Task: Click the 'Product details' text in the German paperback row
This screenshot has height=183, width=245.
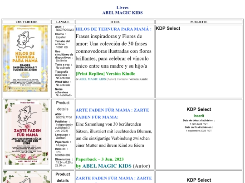Action: coord(63,106)
